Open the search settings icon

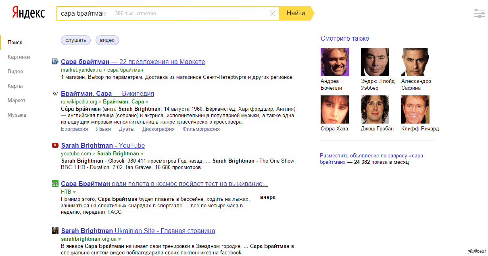(x=479, y=13)
